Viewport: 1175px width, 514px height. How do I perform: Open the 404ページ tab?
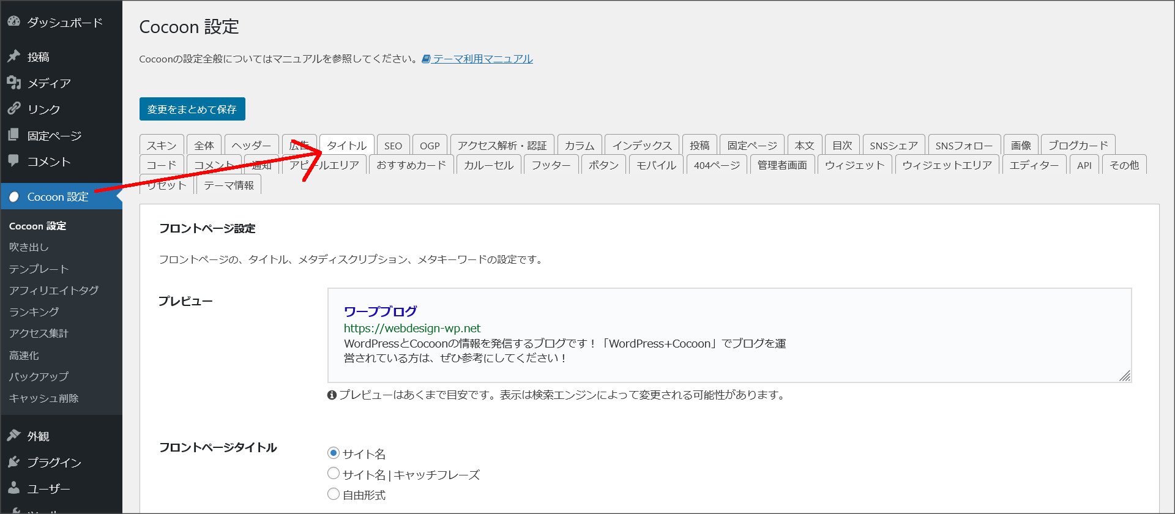[717, 165]
